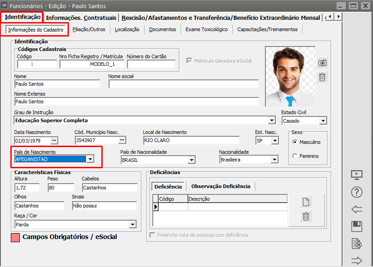Screen dimensions: 373x267
Task: Switch to Informações. Contratuais tab
Action: pyautogui.click(x=81, y=18)
